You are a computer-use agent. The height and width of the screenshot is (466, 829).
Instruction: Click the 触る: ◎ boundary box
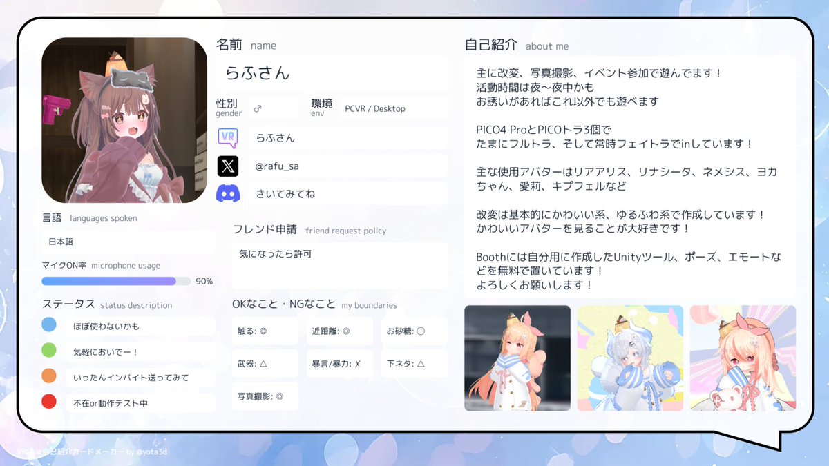265,331
